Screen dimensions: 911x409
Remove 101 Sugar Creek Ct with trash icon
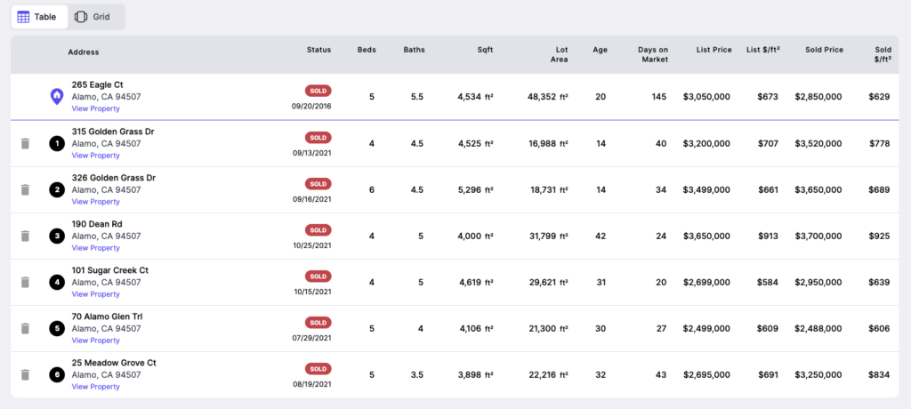[x=25, y=283]
